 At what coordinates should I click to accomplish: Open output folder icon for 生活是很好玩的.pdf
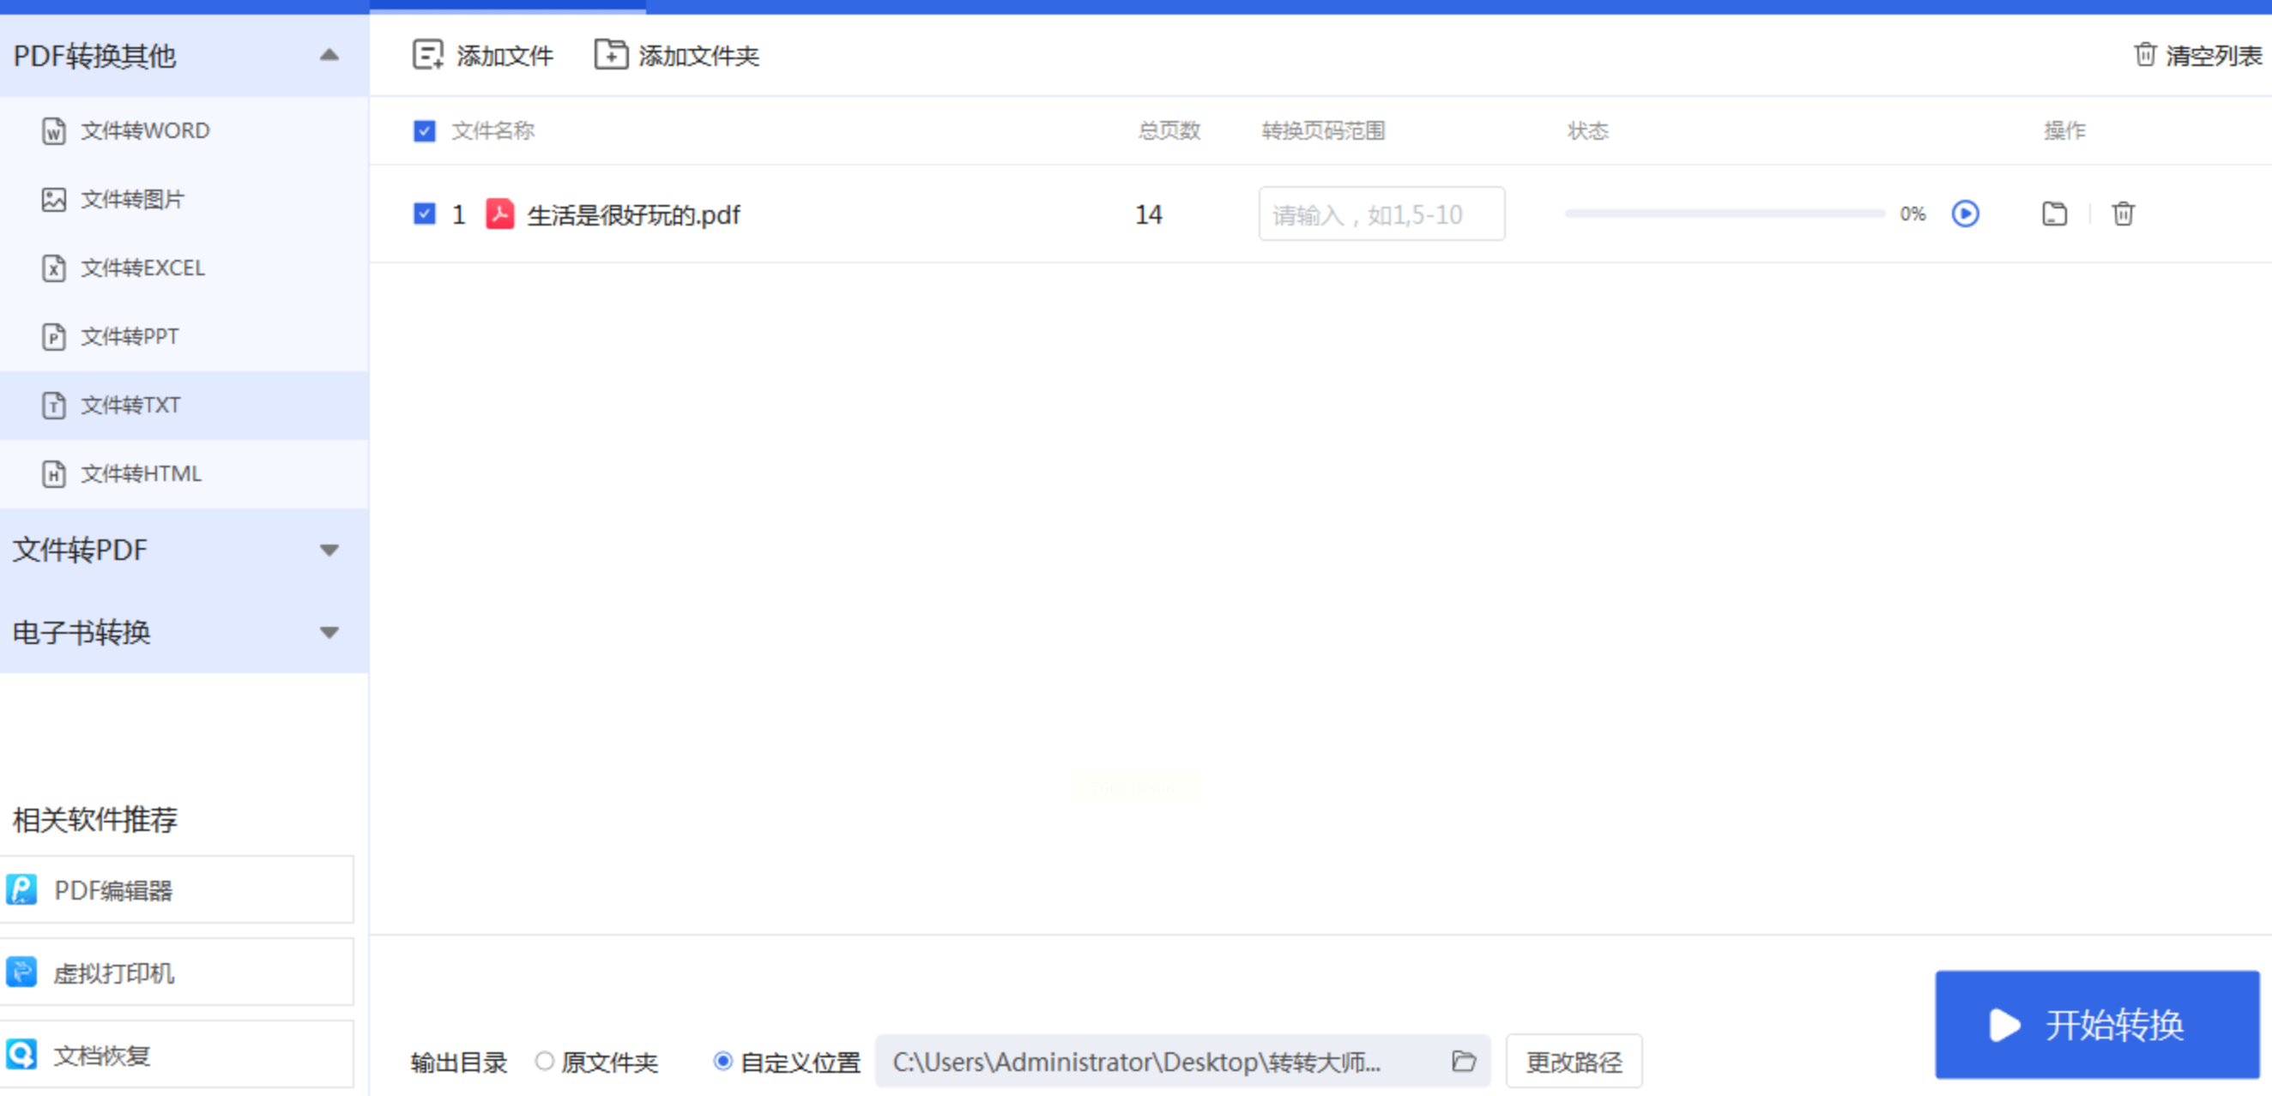pyautogui.click(x=2054, y=214)
